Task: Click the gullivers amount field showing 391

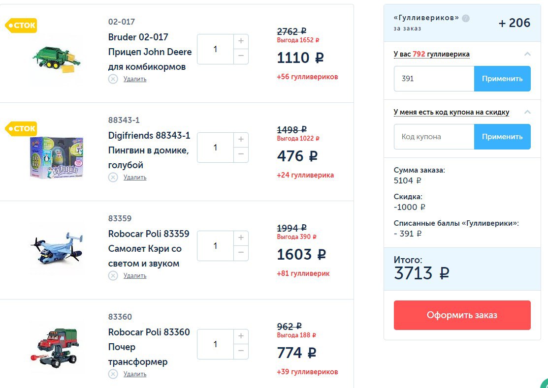Action: (434, 79)
